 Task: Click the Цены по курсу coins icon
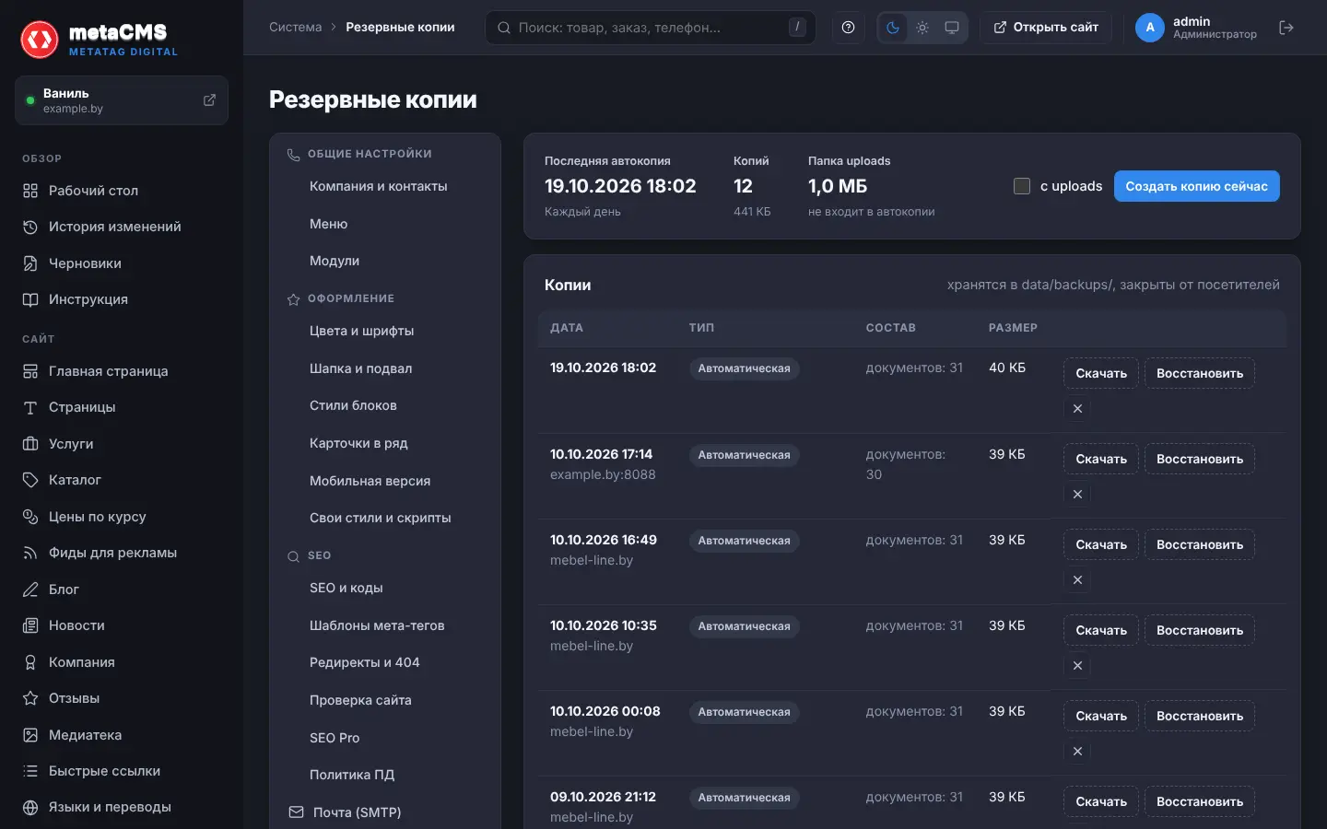tap(30, 517)
